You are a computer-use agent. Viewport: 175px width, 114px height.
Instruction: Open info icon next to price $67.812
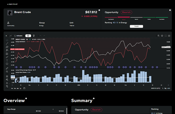pos(99,10)
